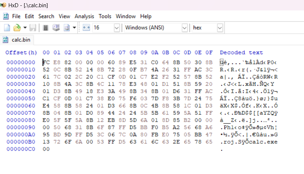Click the Open disk image icon

click(67, 28)
